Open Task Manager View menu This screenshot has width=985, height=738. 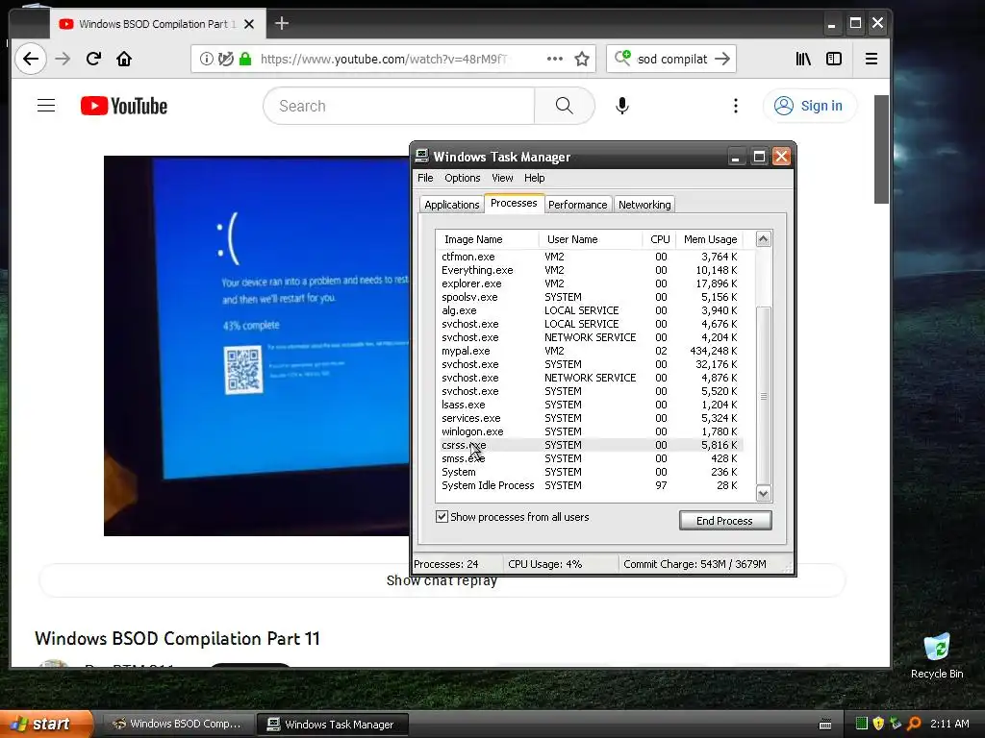coord(502,178)
